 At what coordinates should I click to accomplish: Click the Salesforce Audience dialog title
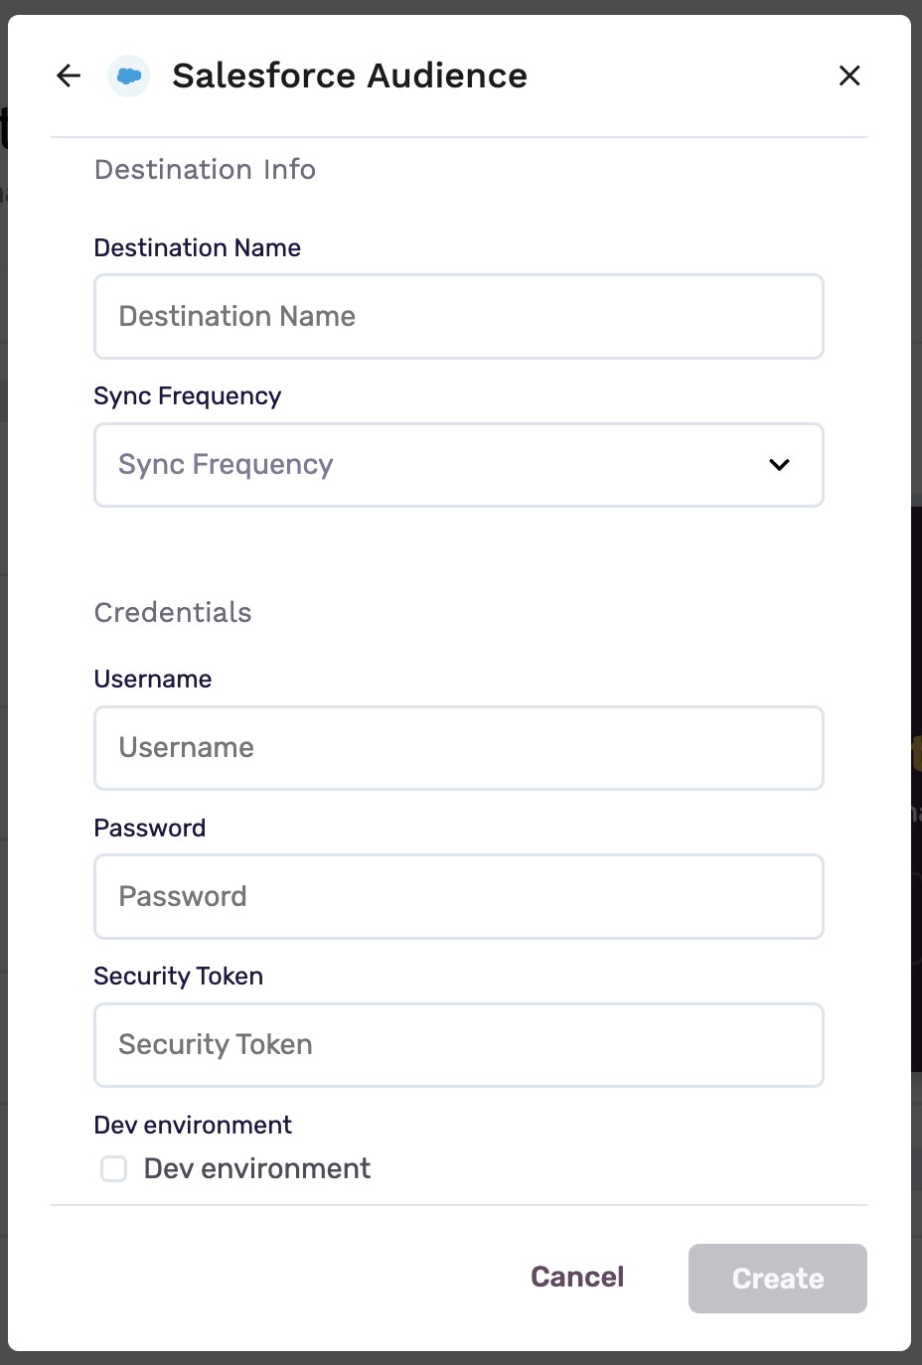click(x=350, y=76)
